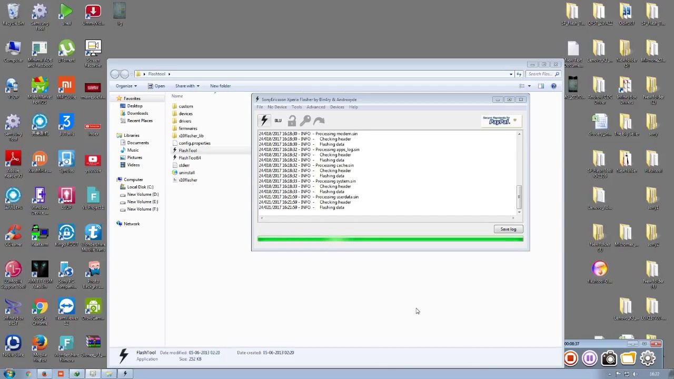Screen dimensions: 674x379
Task: Select the Google Chrome desktop icon
Action: click(x=39, y=311)
